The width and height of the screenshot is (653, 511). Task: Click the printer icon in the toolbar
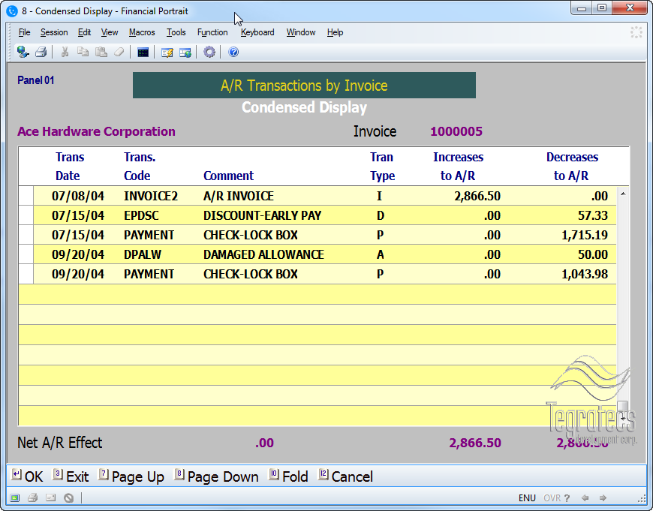pyautogui.click(x=41, y=52)
